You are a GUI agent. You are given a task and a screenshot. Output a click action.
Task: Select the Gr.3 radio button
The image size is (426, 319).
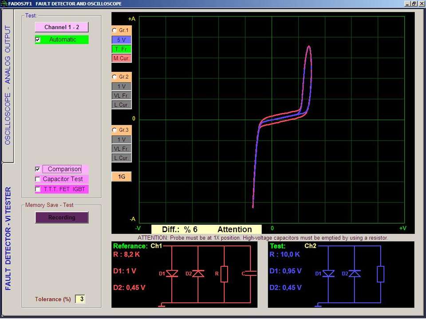pyautogui.click(x=114, y=130)
